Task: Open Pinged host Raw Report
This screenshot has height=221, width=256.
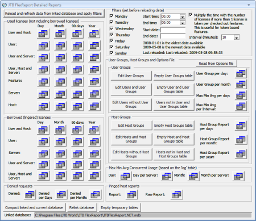Action: point(177,194)
